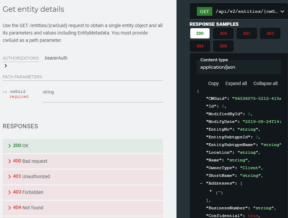Select the 200 response sample tab
Screen dimensions: 288x218
[x=200, y=33]
